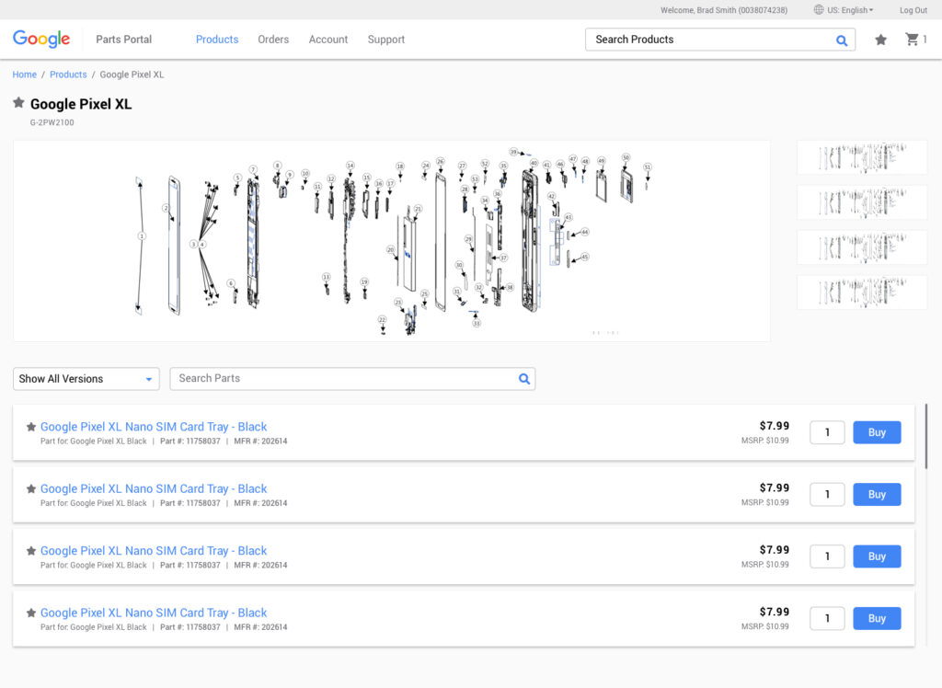Click model number G-2PW2100 text

tap(52, 122)
